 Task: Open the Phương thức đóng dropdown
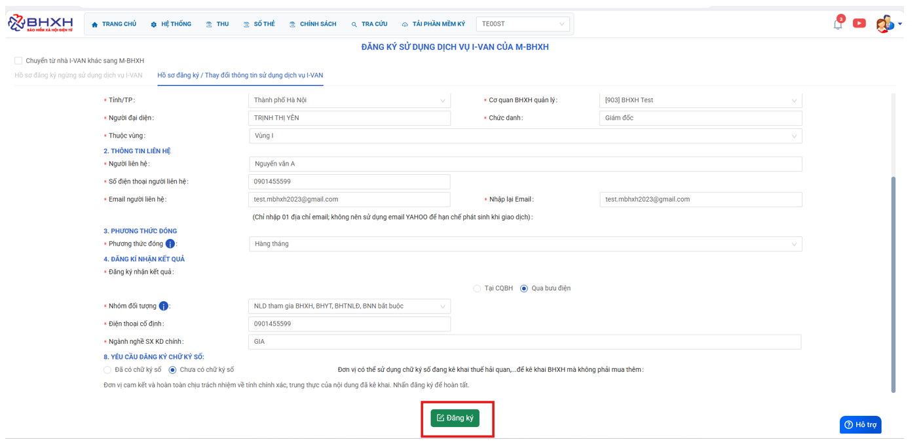pyautogui.click(x=525, y=244)
